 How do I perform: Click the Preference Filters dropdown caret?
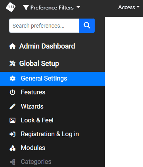coord(78,7)
